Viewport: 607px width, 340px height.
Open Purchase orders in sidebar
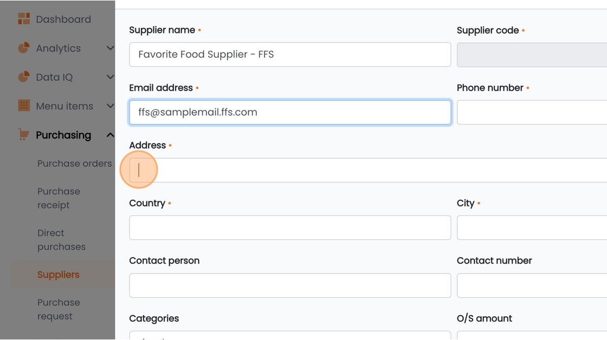pos(74,163)
